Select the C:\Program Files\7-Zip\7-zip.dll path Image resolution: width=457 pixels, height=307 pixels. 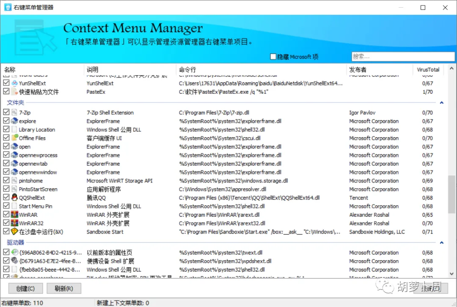click(x=214, y=113)
